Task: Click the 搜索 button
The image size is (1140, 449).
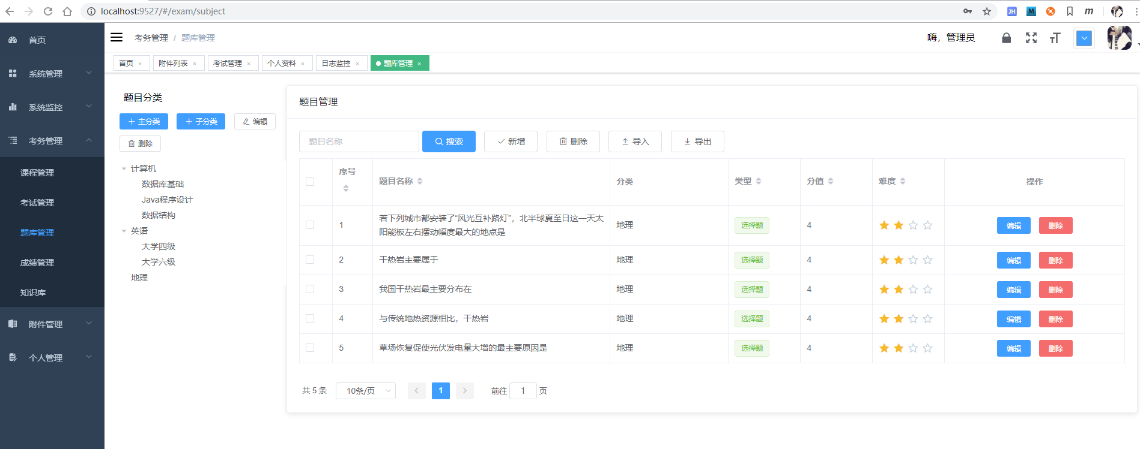Action: pos(449,141)
